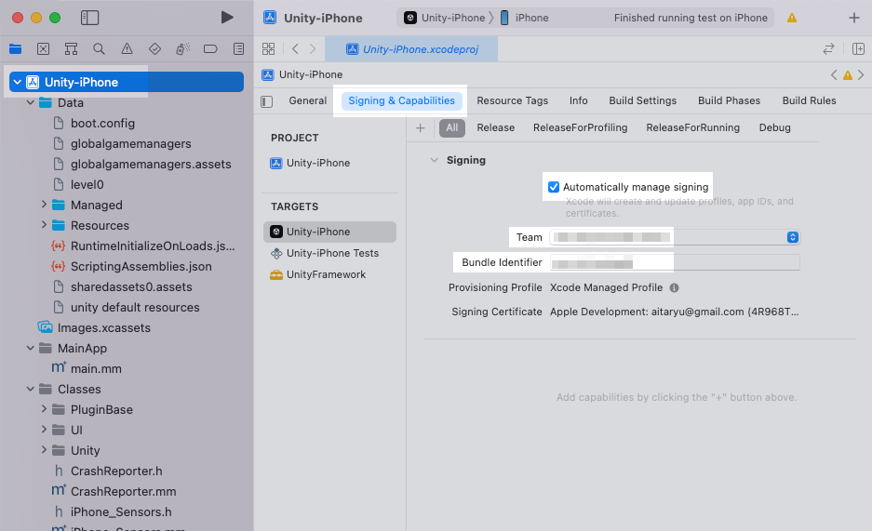
Task: Click the yellow warning icon in toolbar
Action: coord(792,18)
